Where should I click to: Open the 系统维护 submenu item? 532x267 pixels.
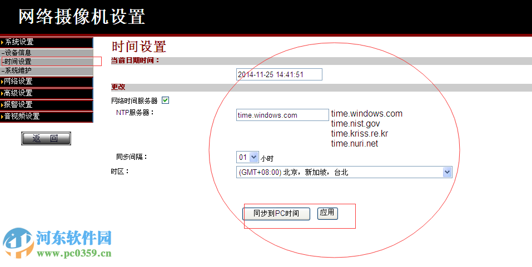pos(47,71)
